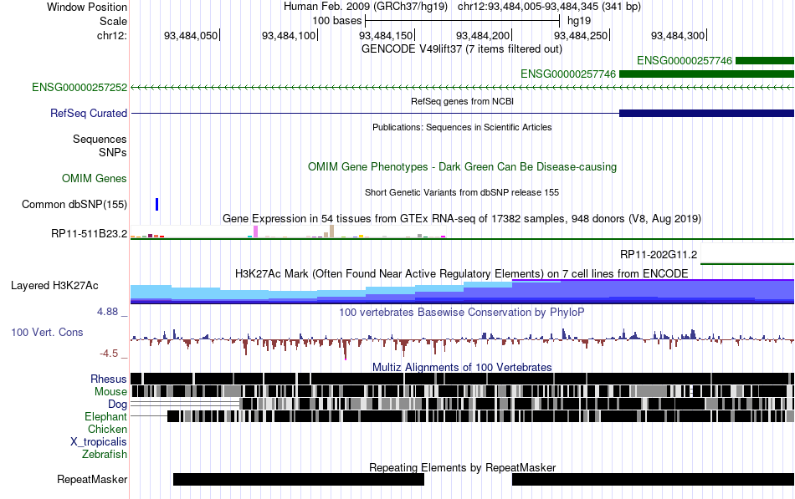Click the Elephant alignment label
Viewport: 795px width, 499px height.
(106, 416)
